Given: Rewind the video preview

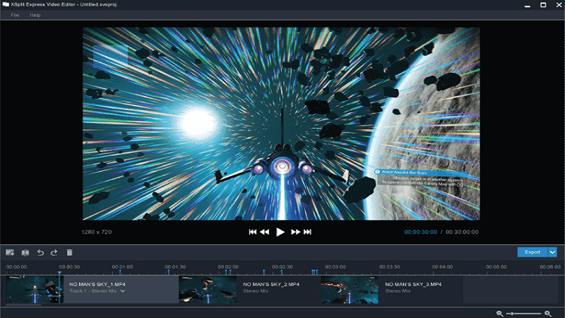Looking at the screenshot, I should [265, 232].
